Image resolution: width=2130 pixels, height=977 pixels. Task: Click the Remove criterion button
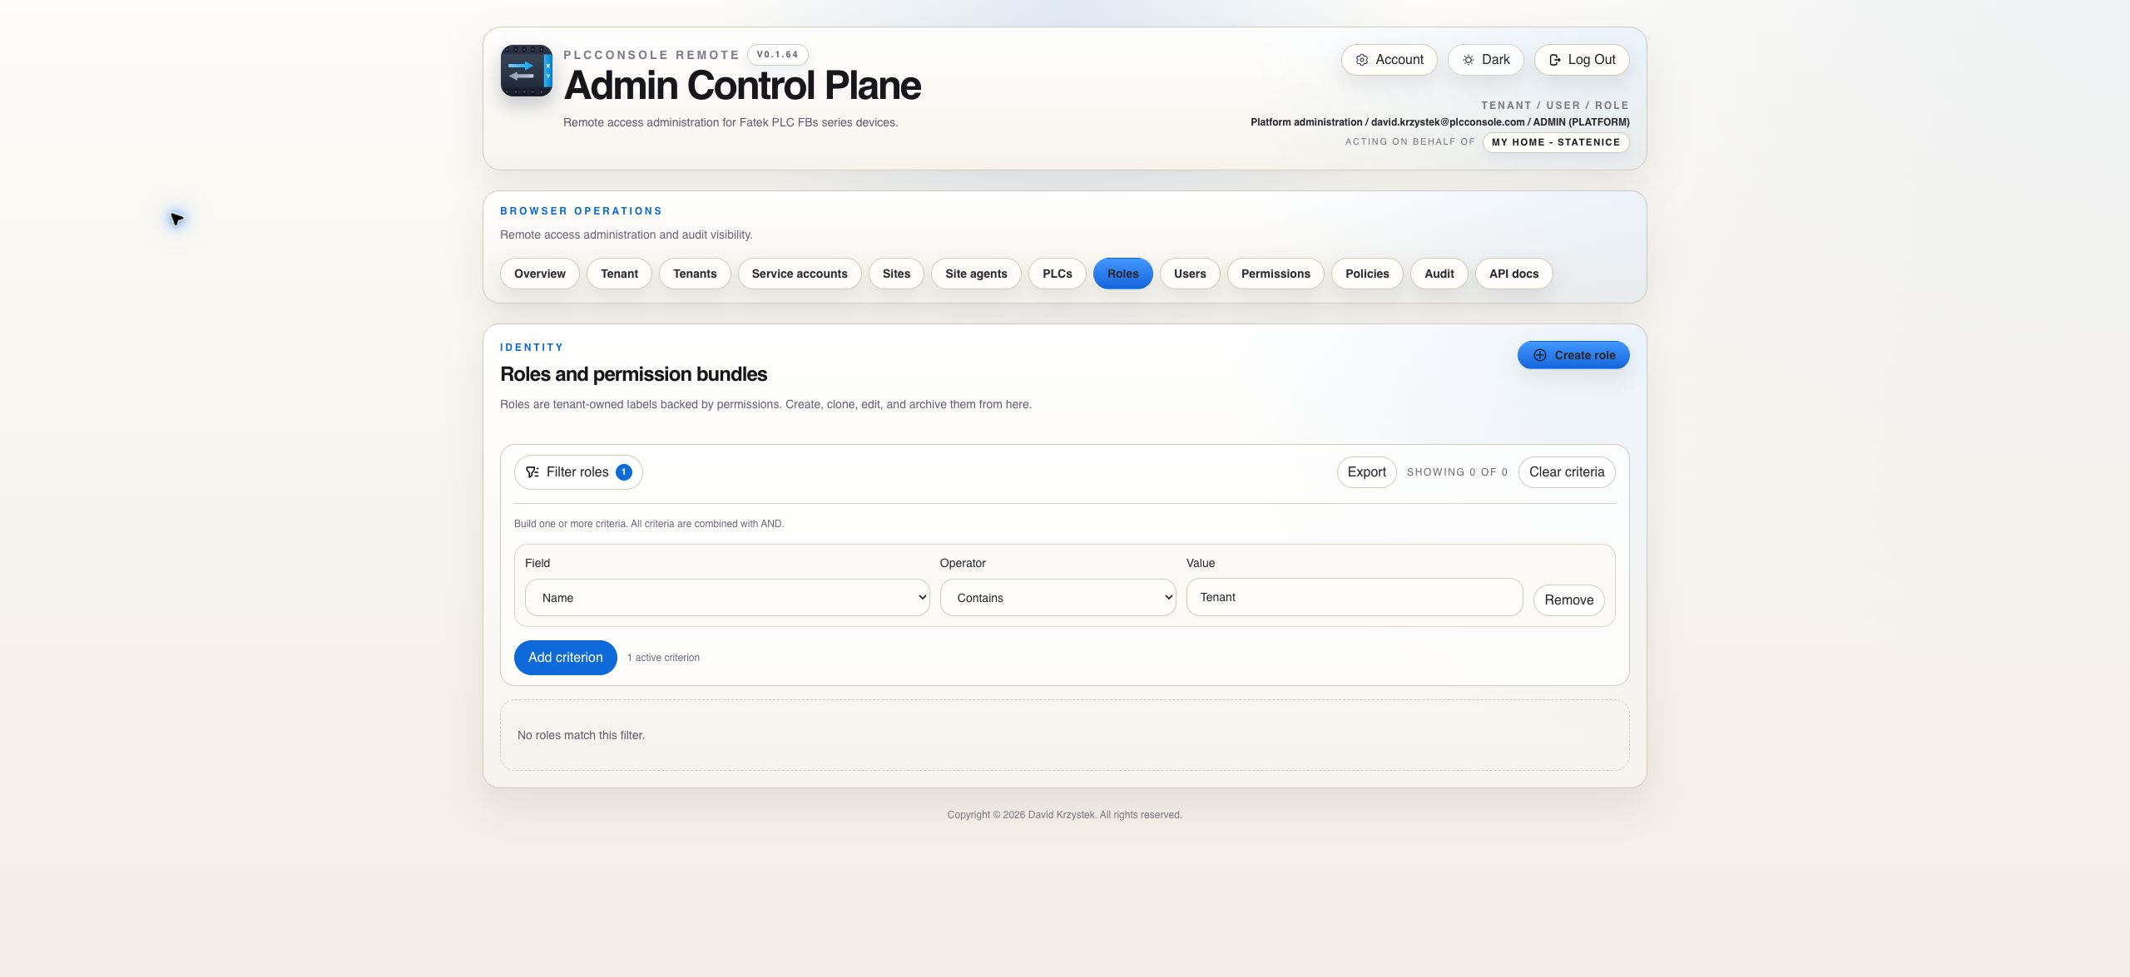(x=1569, y=600)
